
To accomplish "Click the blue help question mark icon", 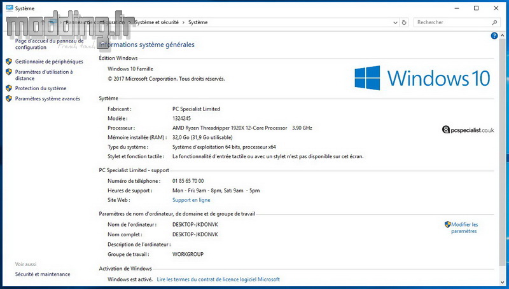I will (x=494, y=36).
